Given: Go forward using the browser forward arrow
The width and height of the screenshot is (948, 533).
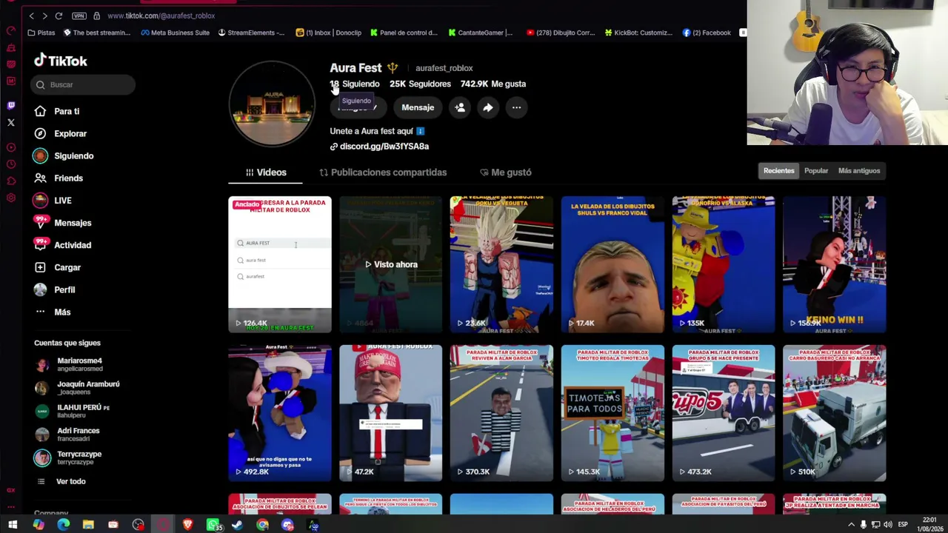Looking at the screenshot, I should pos(44,16).
